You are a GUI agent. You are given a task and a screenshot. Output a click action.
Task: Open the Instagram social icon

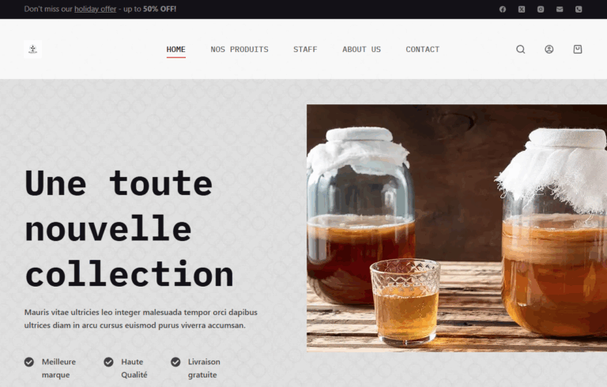pos(541,9)
